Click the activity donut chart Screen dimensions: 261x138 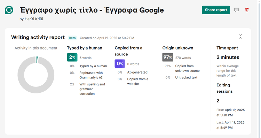click(36, 75)
